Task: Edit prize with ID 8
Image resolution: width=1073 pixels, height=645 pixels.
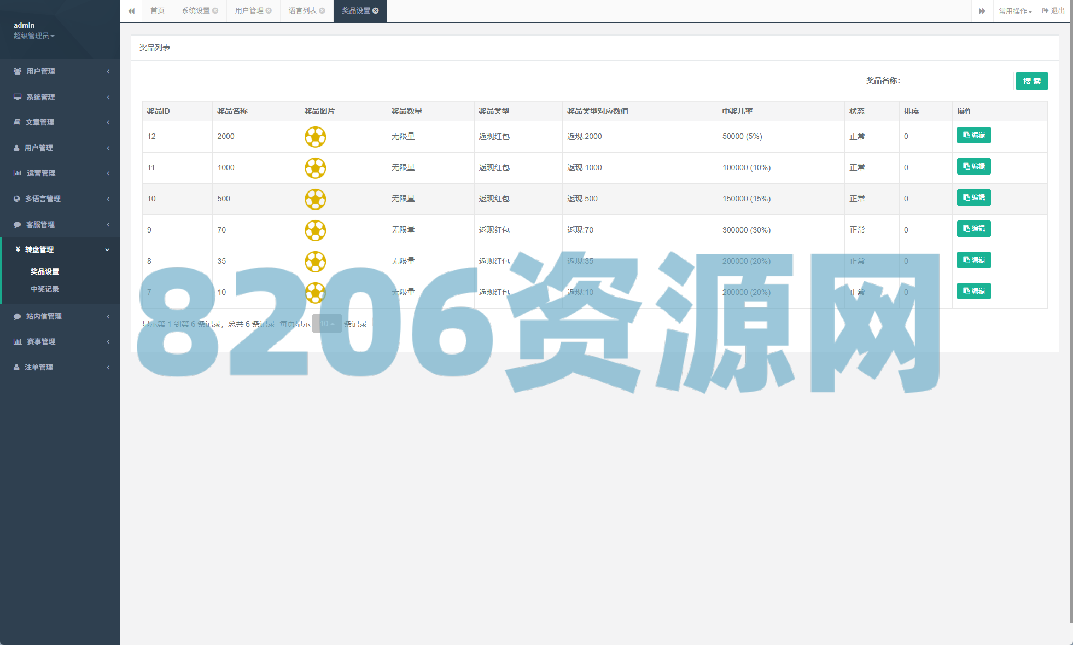Action: tap(973, 260)
